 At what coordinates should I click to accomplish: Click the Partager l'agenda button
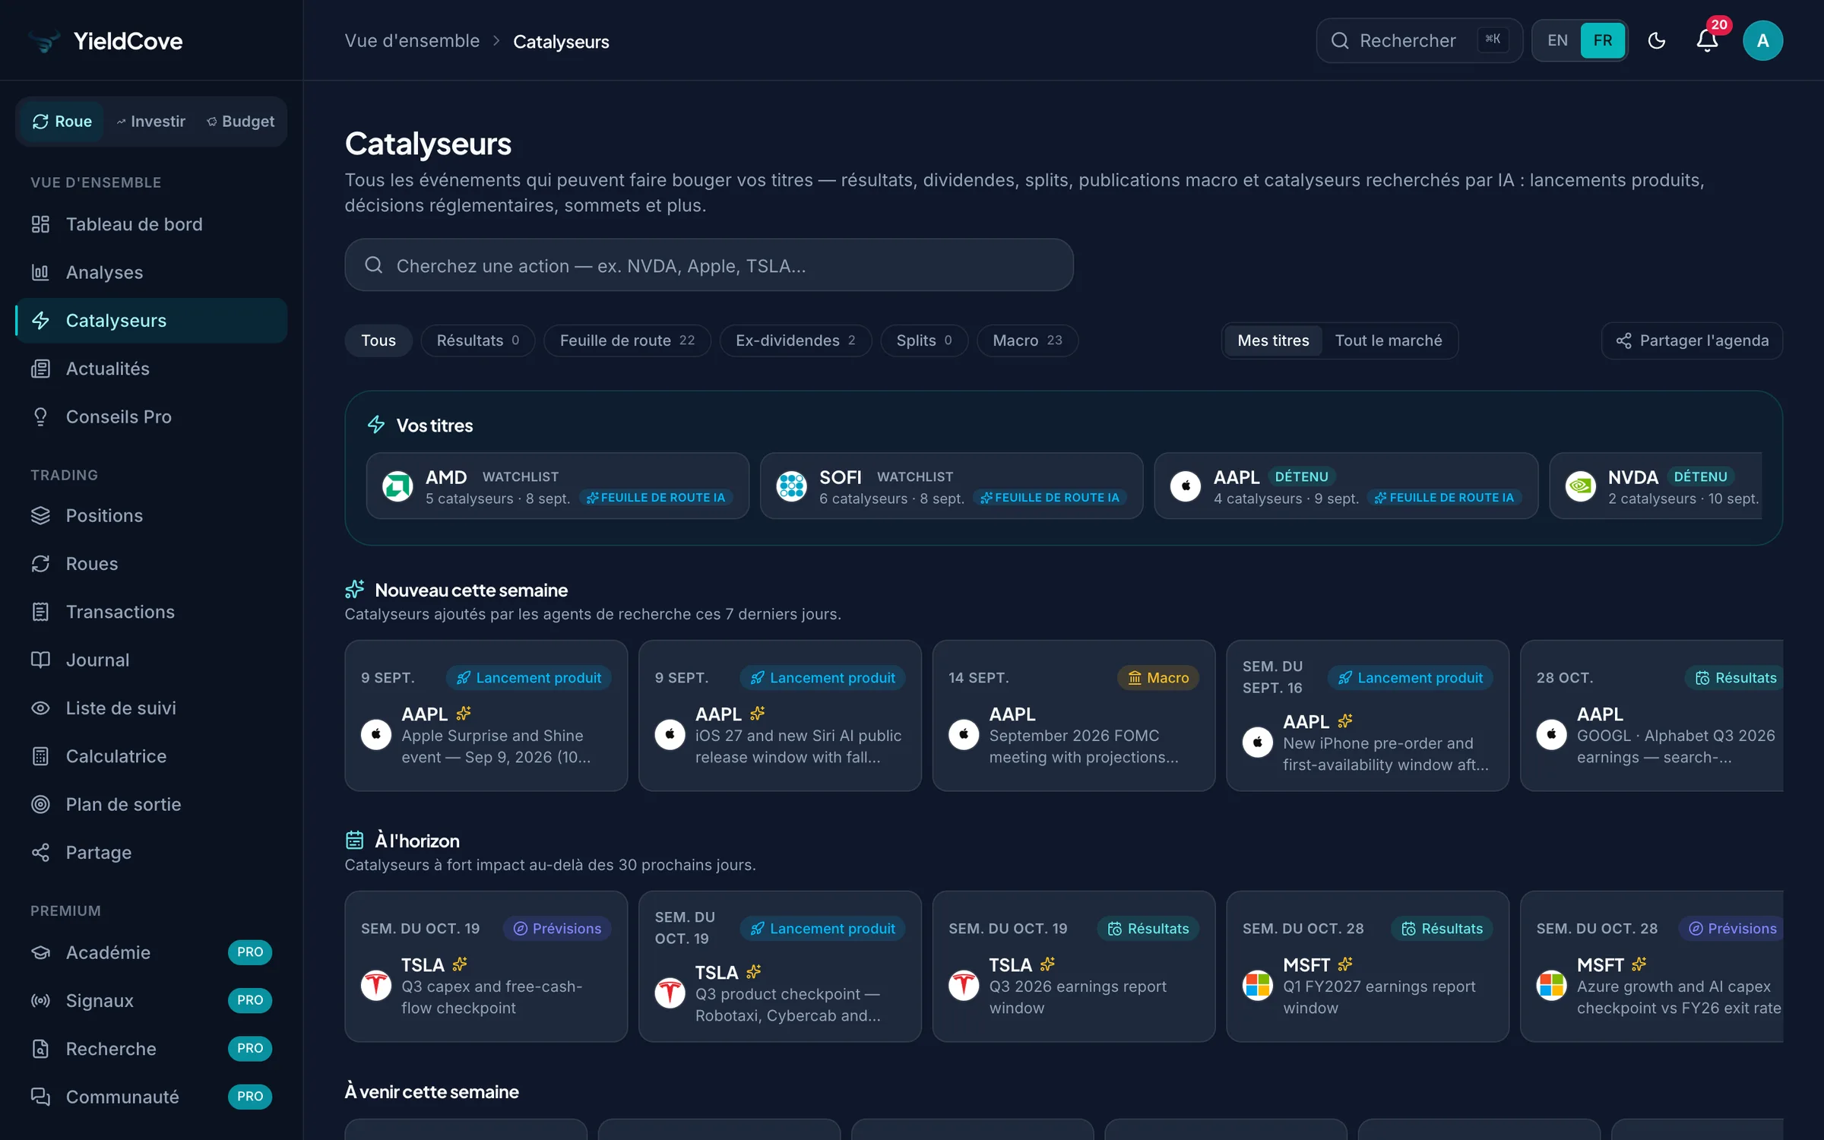[1693, 340]
